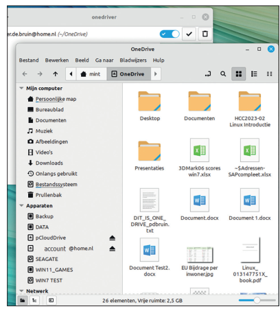Go forward with the right arrow button
Screen dimensions: 280x309
pyautogui.click(x=40, y=74)
